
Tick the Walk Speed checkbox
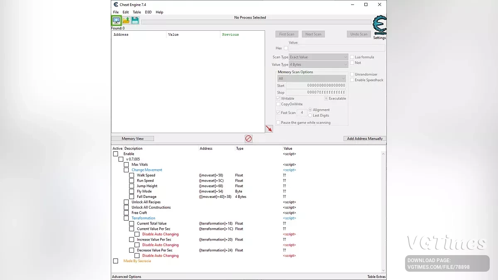tap(132, 175)
